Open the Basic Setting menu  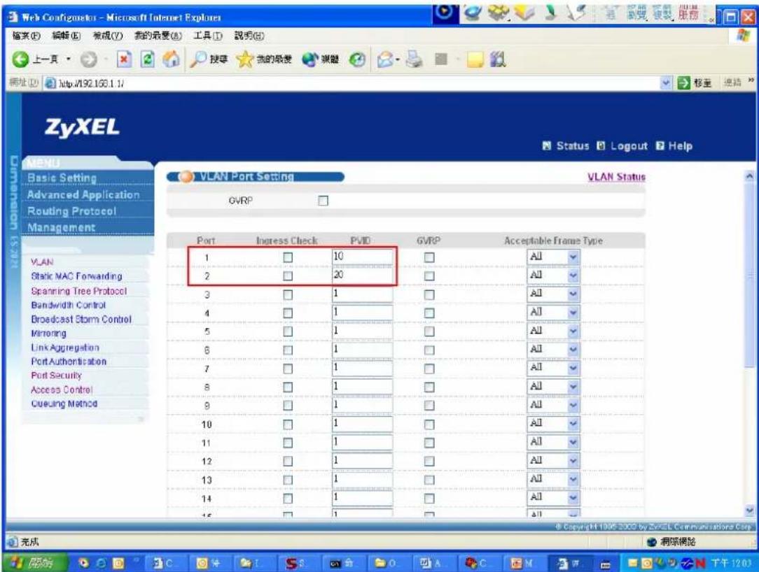click(62, 178)
